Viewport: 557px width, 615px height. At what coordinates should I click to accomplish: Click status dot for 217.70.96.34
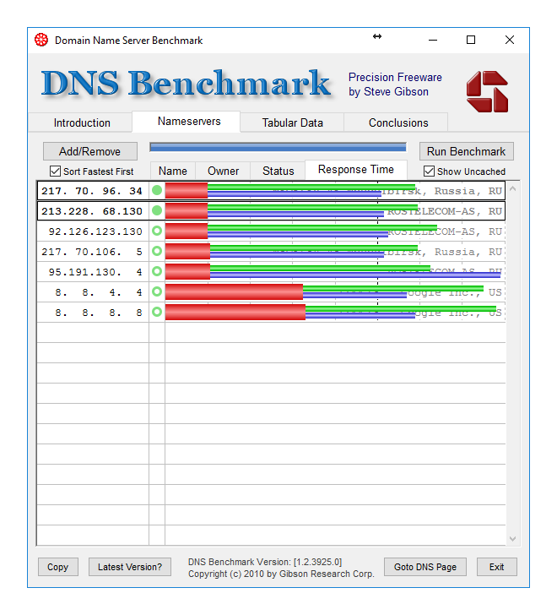coord(157,191)
